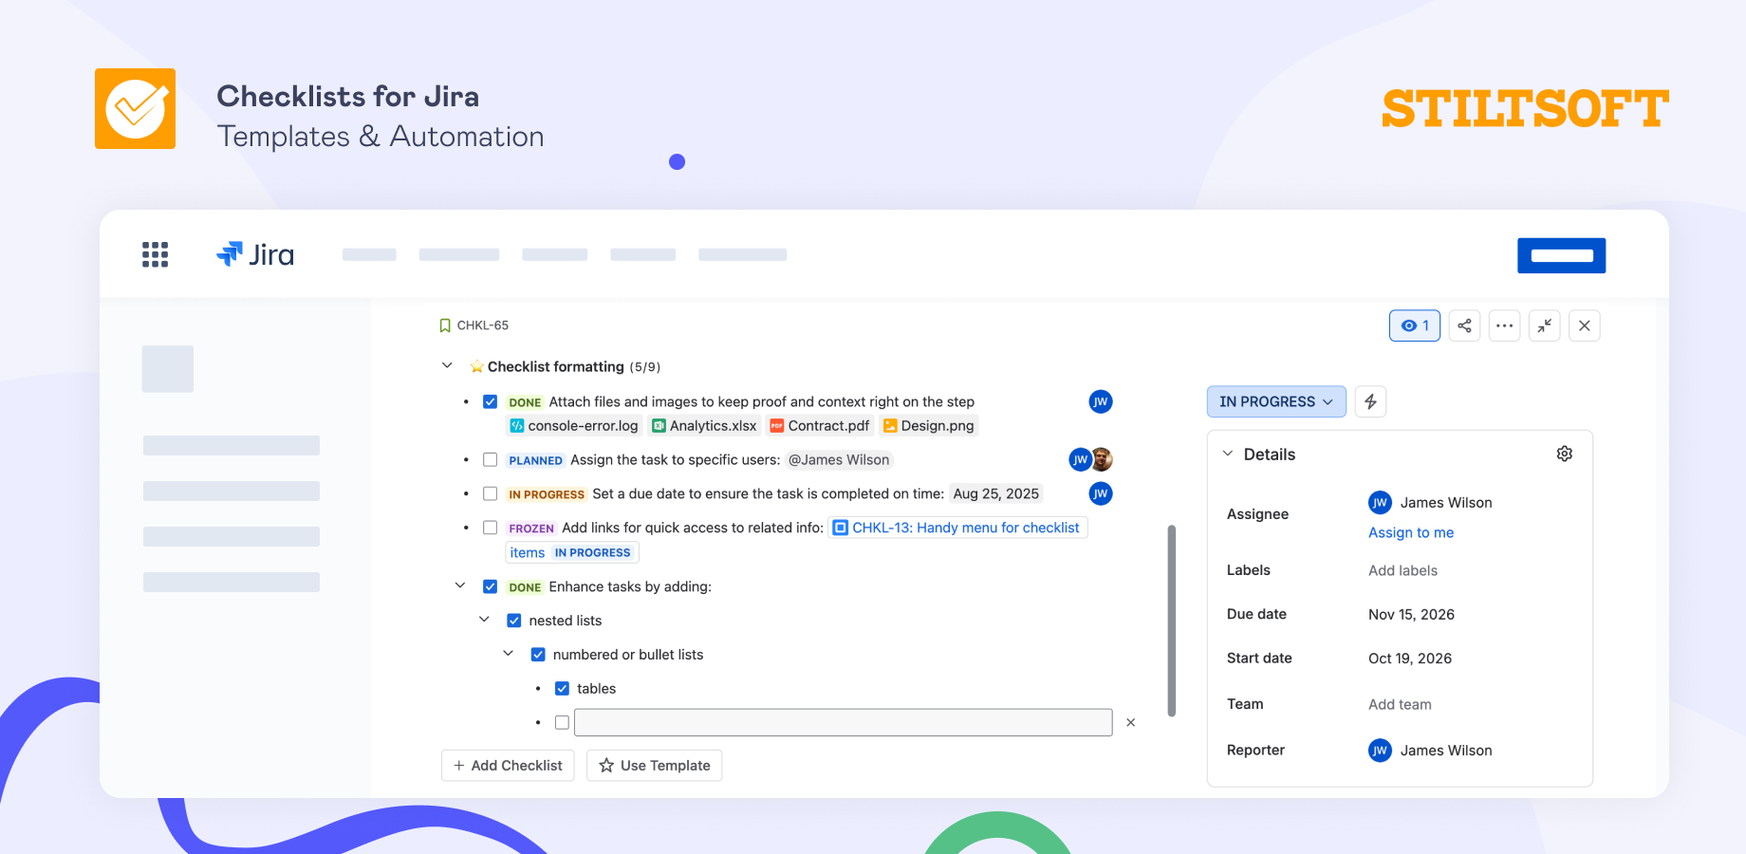The height and width of the screenshot is (854, 1746).
Task: Uncheck the tables checklist item
Action: click(562, 689)
